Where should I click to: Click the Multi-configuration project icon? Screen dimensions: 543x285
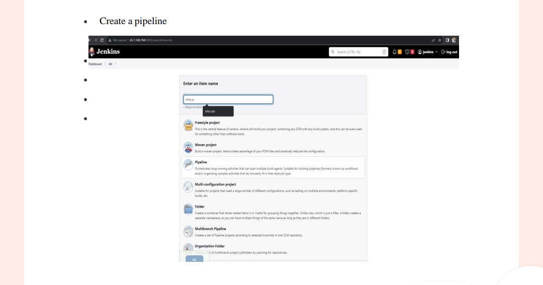[x=188, y=187]
